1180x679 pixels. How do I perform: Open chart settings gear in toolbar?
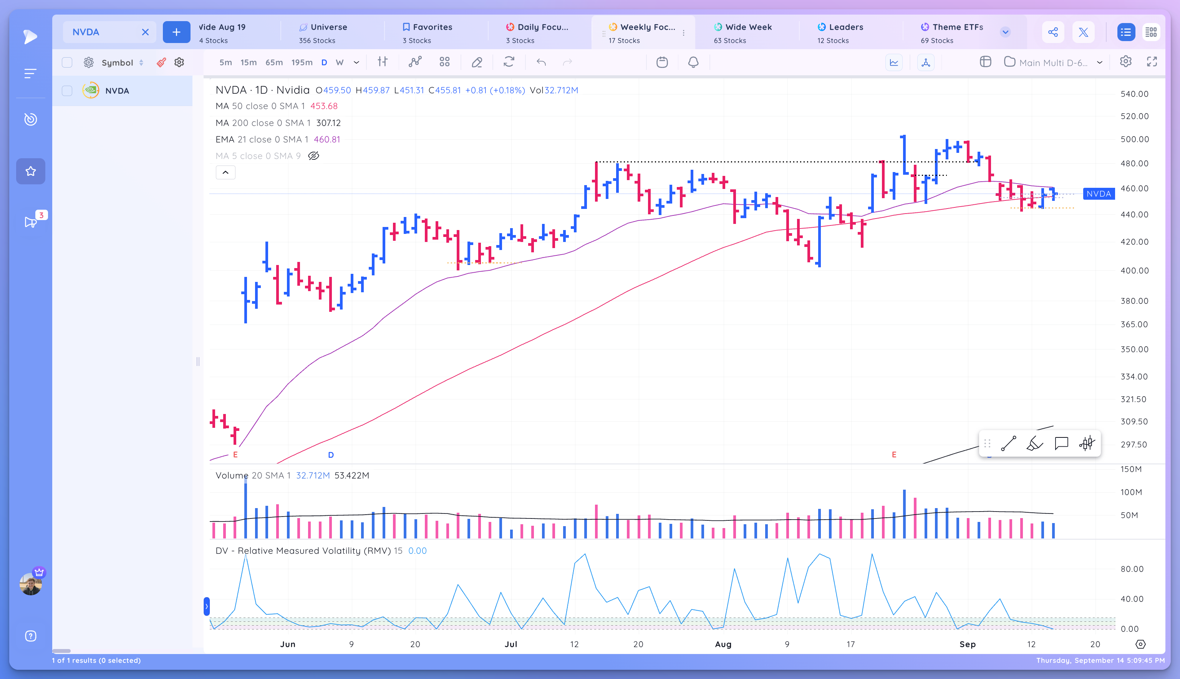[x=1126, y=62]
